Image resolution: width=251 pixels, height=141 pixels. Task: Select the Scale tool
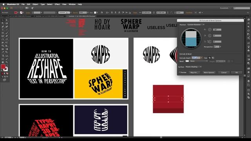click(7, 39)
